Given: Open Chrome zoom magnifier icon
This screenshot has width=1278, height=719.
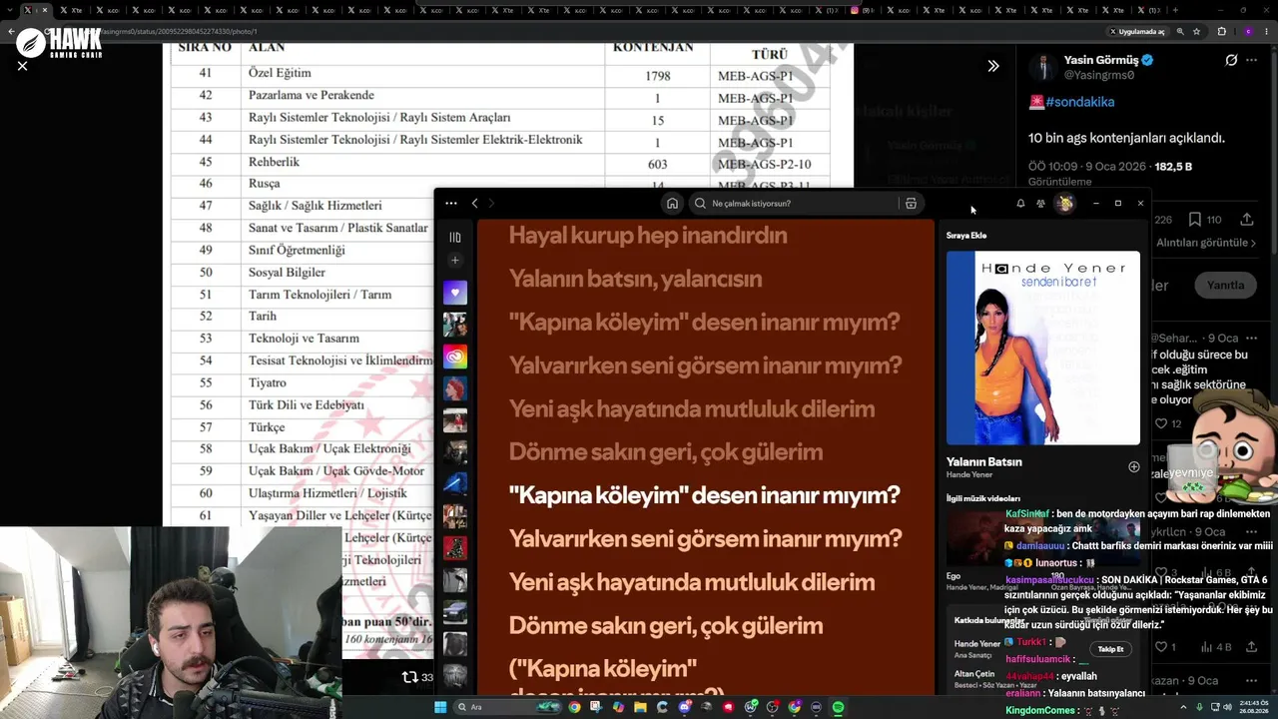Looking at the screenshot, I should click(x=1180, y=31).
